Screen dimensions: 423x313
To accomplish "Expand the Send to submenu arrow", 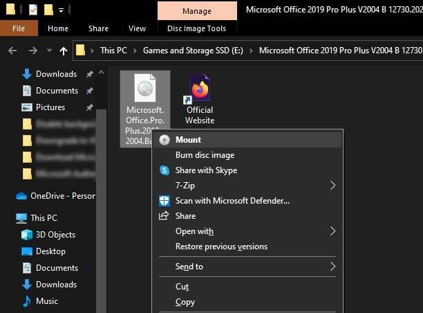I will point(332,267).
